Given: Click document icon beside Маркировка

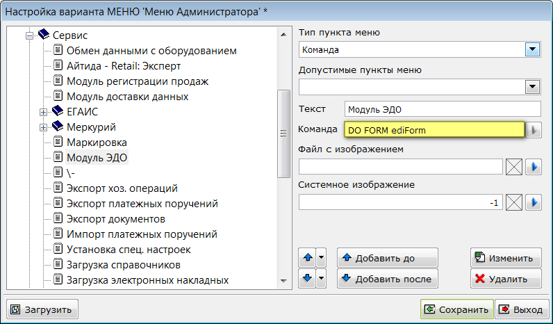Looking at the screenshot, I should pyautogui.click(x=58, y=142).
